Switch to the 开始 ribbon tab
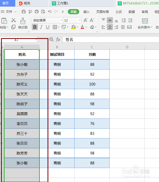This screenshot has height=182, width=159. coord(74,12)
